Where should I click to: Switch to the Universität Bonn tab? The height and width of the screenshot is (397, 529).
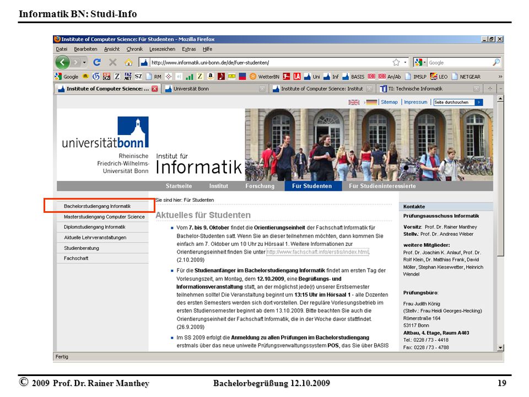tap(215, 89)
